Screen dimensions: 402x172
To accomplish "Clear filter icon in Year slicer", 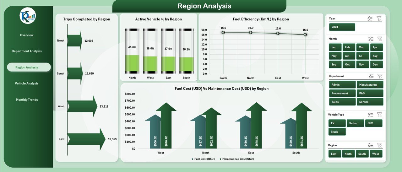I will click(x=379, y=19).
